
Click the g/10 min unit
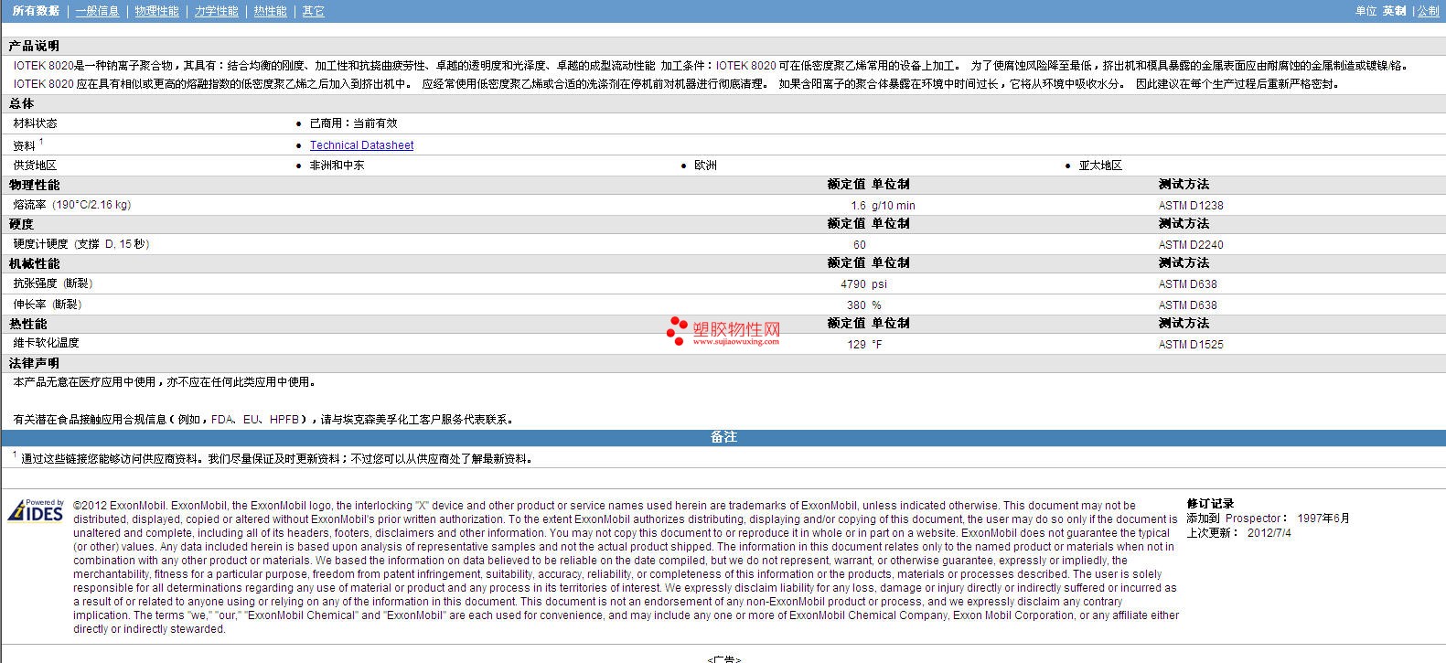point(894,206)
